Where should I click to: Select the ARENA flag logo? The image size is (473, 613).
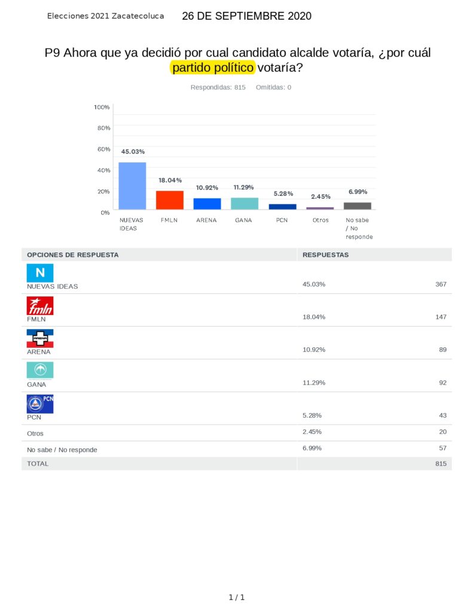click(x=40, y=339)
